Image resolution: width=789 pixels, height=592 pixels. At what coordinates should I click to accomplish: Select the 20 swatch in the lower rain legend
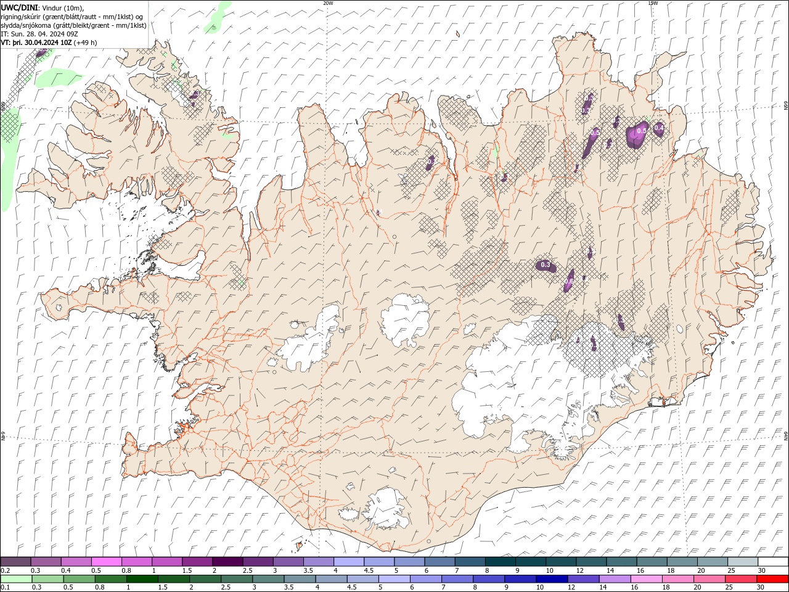709,578
